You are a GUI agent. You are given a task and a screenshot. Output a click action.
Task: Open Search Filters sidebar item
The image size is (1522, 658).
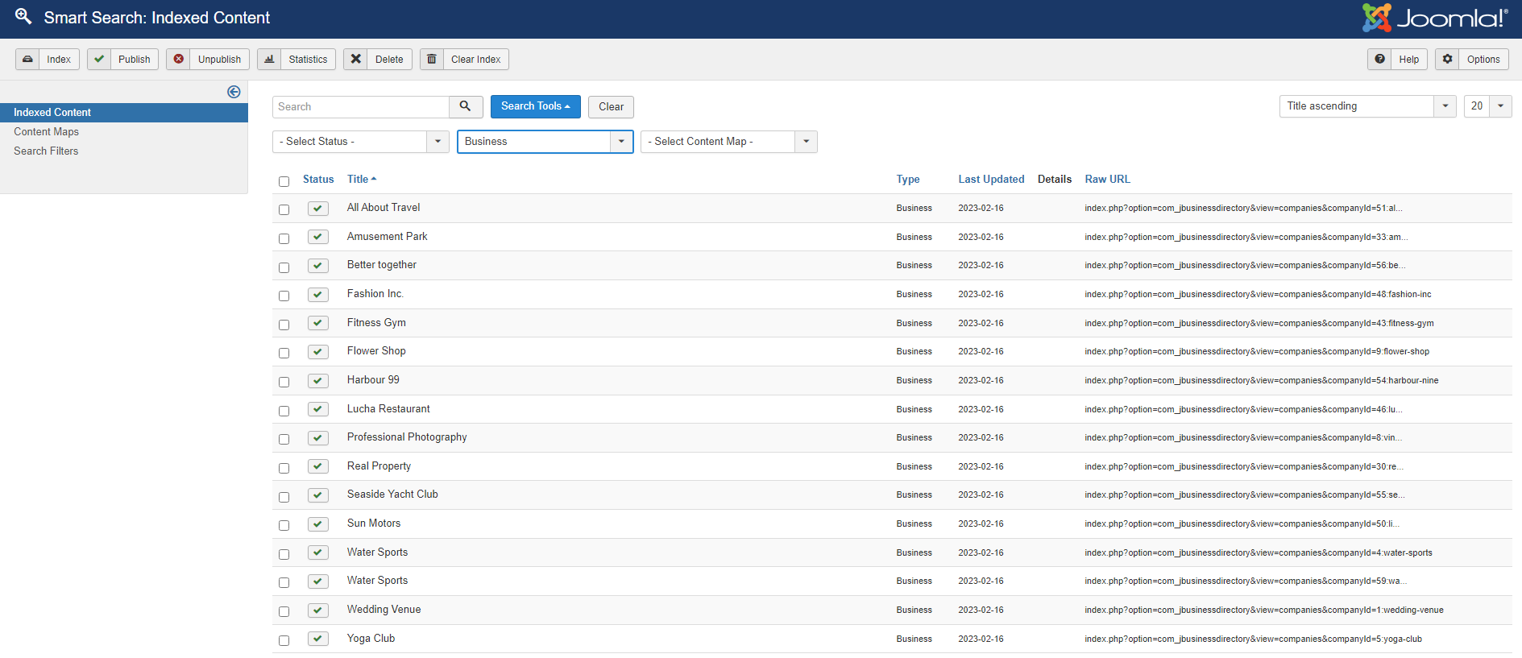point(46,151)
